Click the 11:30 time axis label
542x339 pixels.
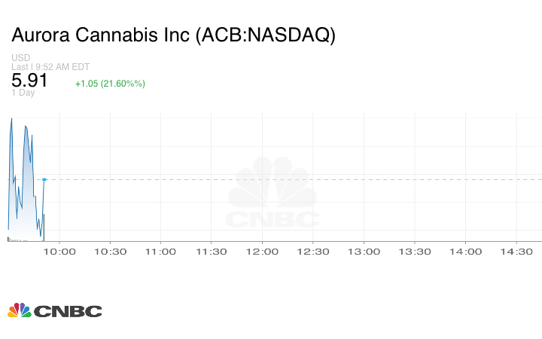[x=212, y=252]
